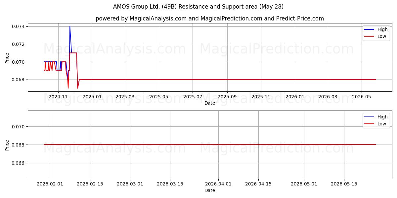Click the 0.074 y-axis label
The image size is (397, 198).
click(x=19, y=26)
